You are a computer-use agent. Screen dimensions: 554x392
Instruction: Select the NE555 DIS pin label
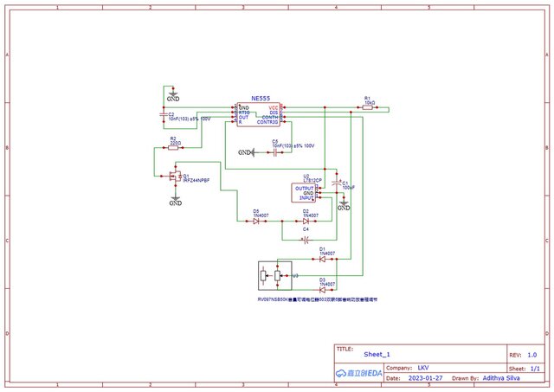(274, 112)
